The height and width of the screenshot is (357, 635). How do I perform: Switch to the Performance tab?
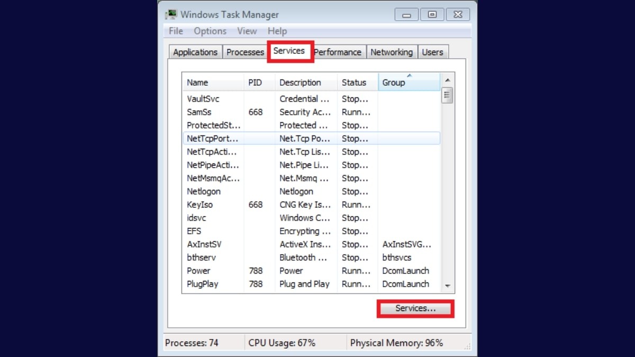click(x=338, y=52)
